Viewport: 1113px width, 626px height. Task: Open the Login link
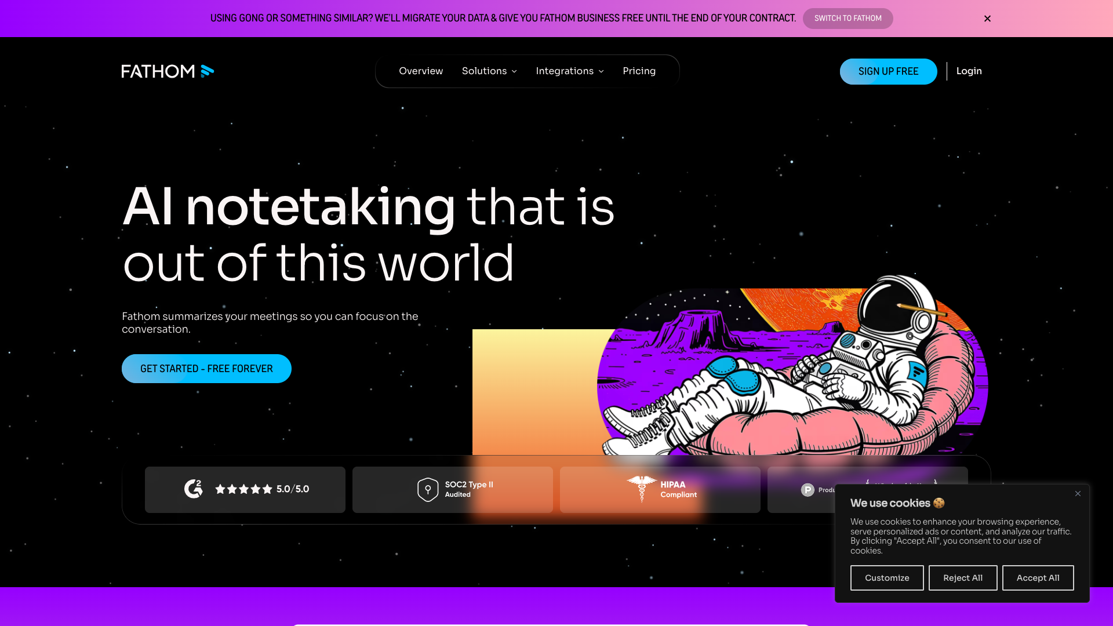(969, 71)
